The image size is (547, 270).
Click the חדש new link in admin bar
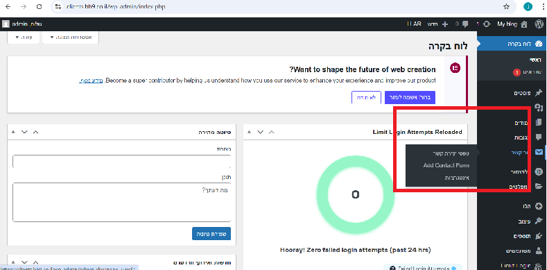pyautogui.click(x=432, y=24)
